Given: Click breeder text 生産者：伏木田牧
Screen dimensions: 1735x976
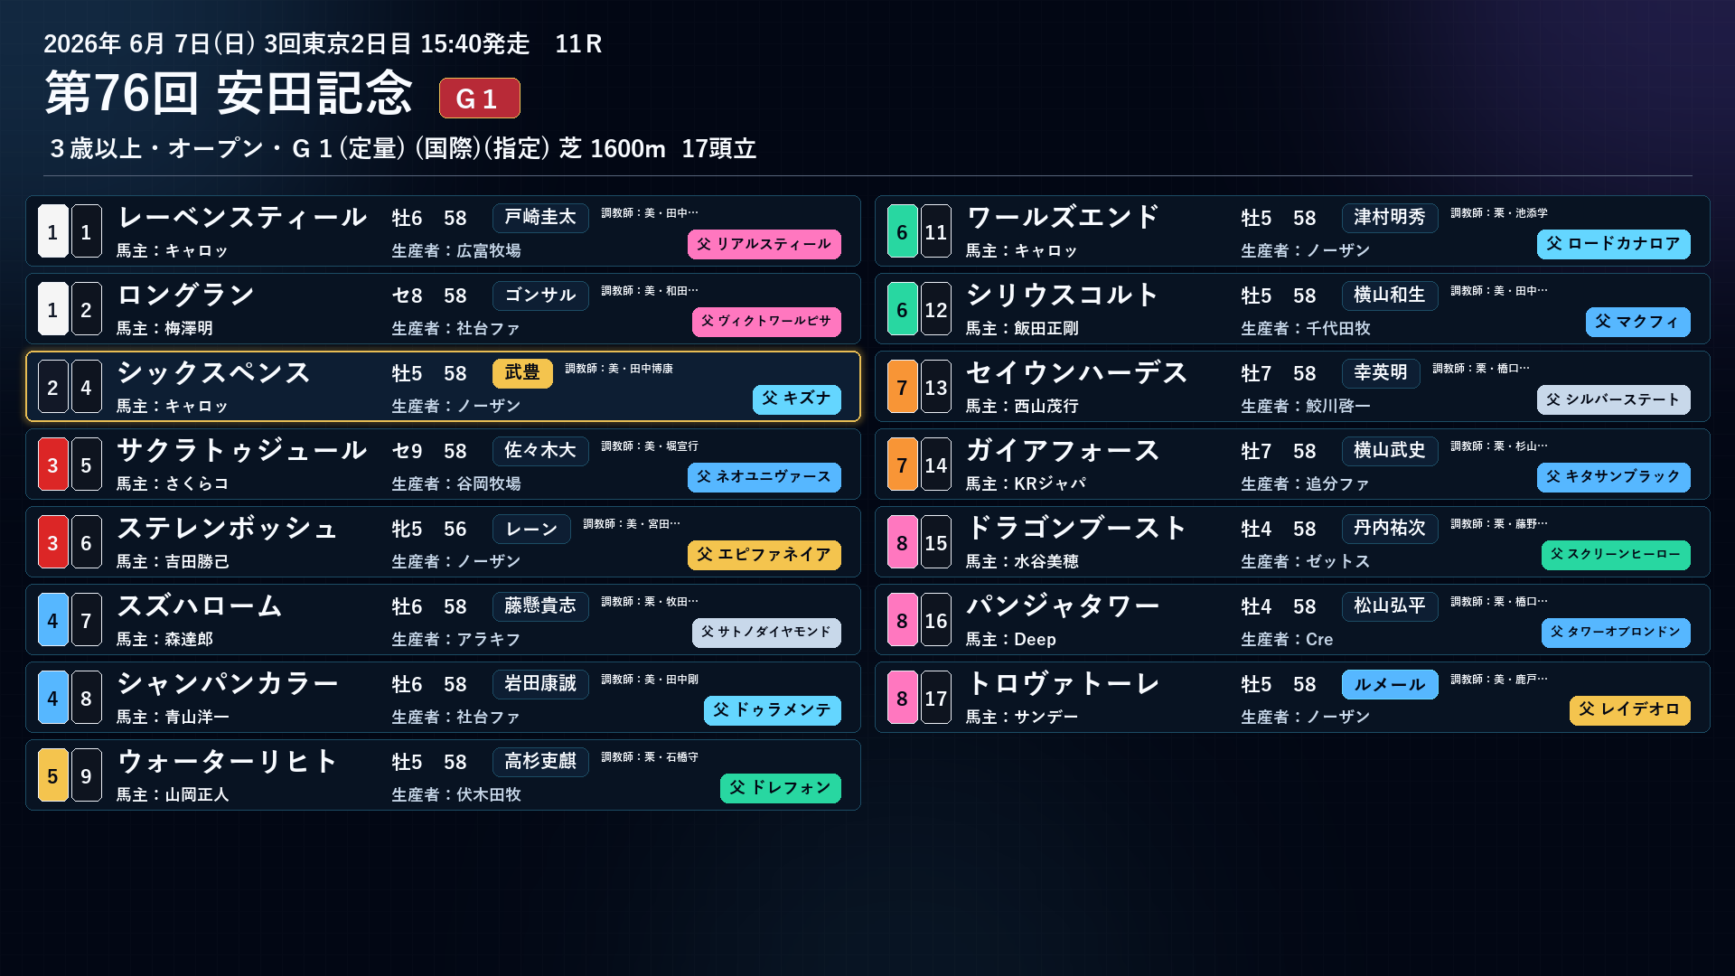Looking at the screenshot, I should (x=456, y=795).
